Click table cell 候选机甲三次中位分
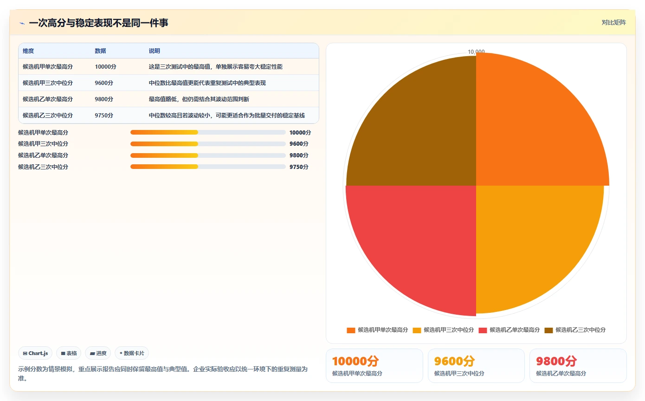 pos(48,83)
